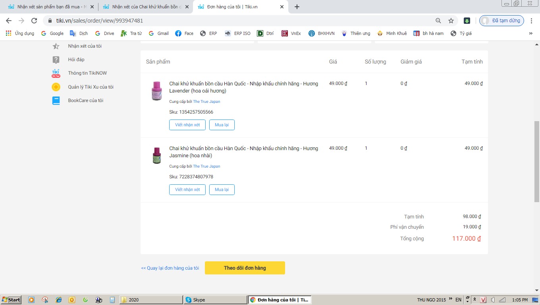540x305 pixels.
Task: Click the Hỏi đáp question mark icon
Action: click(x=56, y=60)
